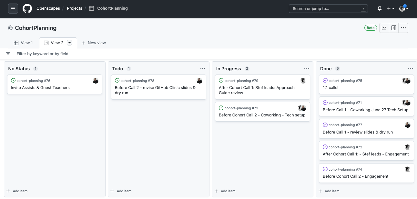417x199 pixels.
Task: Open the plus create-new dropdown in the header
Action: [390, 8]
